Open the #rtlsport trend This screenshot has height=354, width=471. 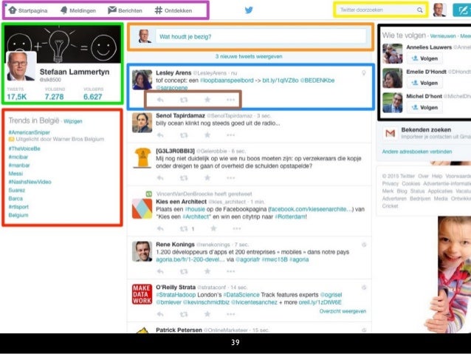[x=18, y=207]
